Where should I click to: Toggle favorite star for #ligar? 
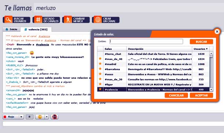100,84
